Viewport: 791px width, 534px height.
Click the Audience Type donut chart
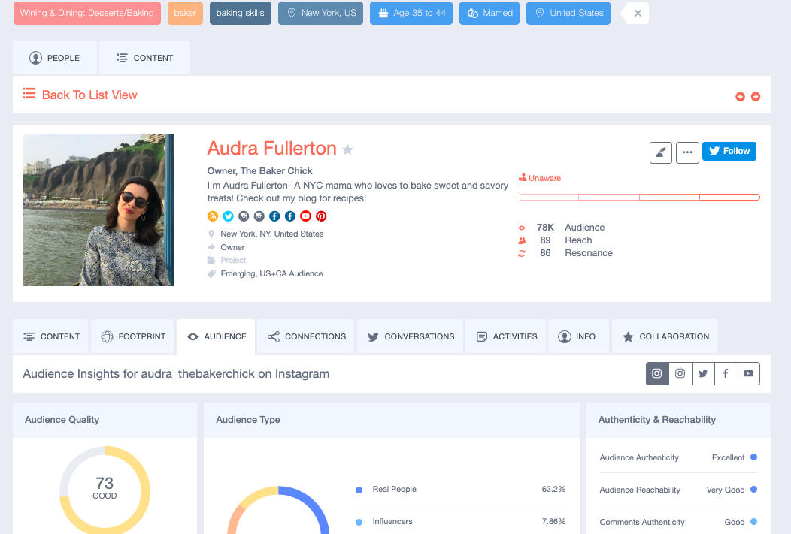pyautogui.click(x=278, y=510)
